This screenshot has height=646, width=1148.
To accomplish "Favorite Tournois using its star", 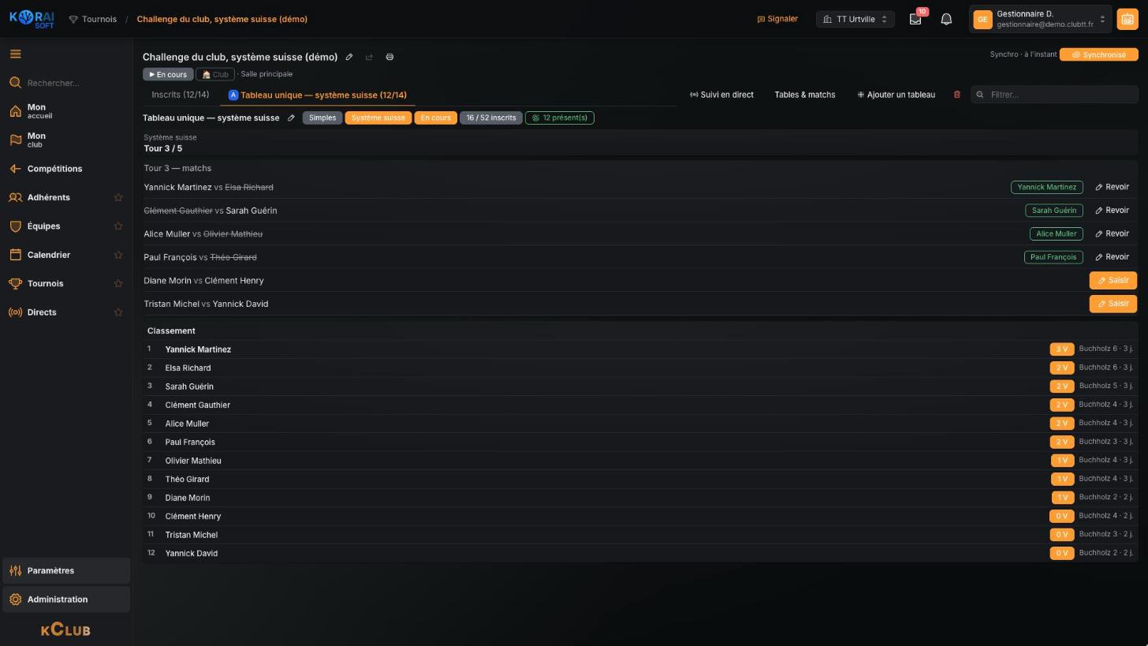I will click(x=118, y=283).
